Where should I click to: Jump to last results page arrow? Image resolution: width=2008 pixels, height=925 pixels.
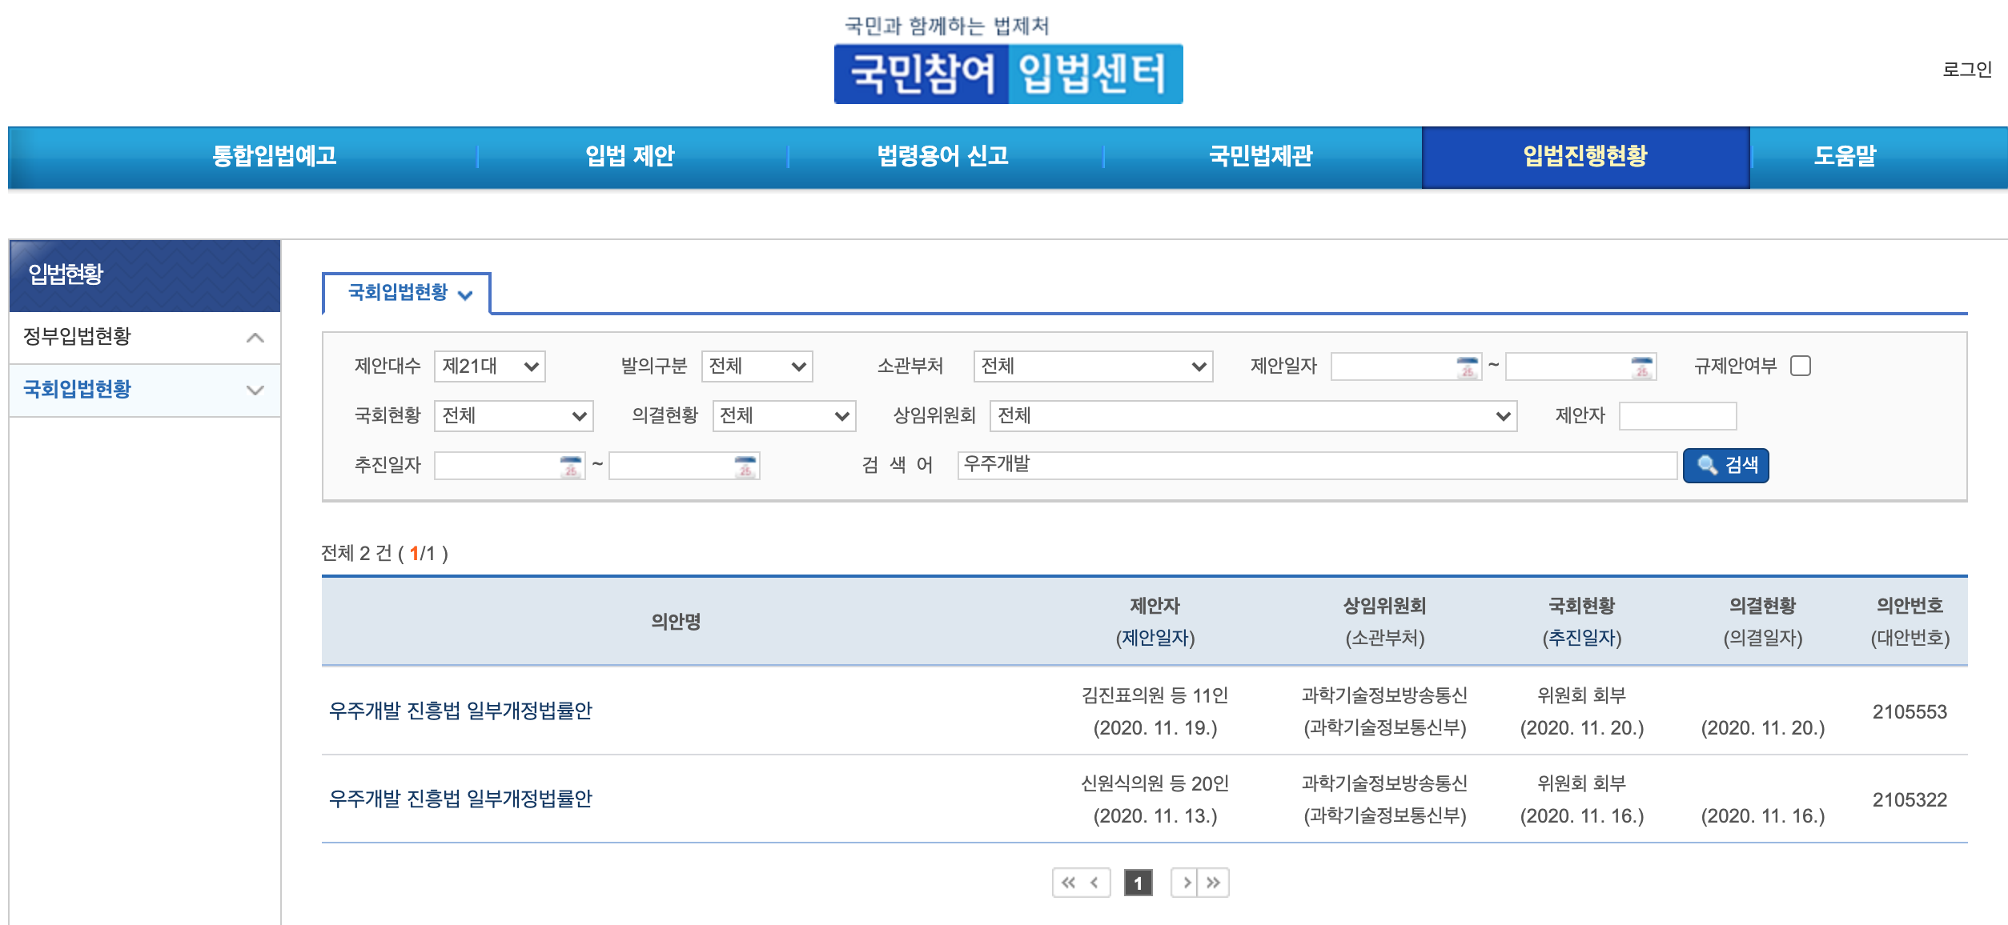(1214, 883)
